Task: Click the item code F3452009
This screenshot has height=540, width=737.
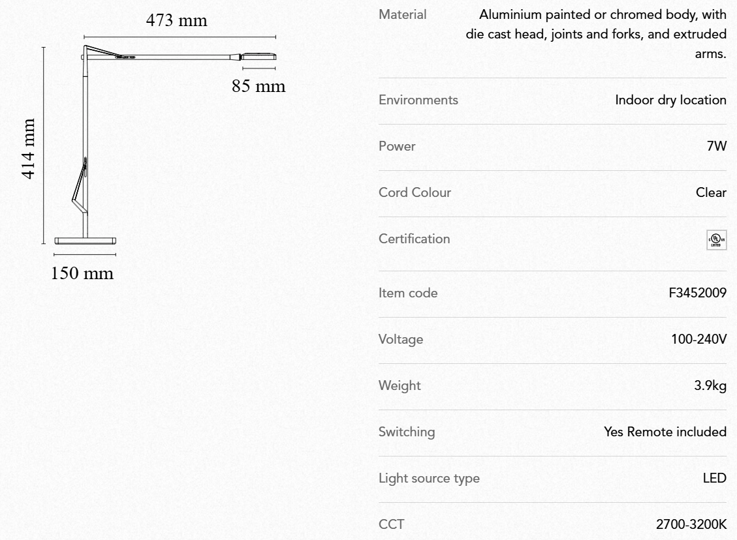Action: coord(697,293)
